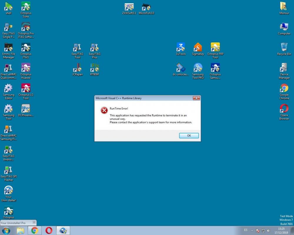
Task: Open the JCRepair desktop shortcut
Action: [x=77, y=68]
